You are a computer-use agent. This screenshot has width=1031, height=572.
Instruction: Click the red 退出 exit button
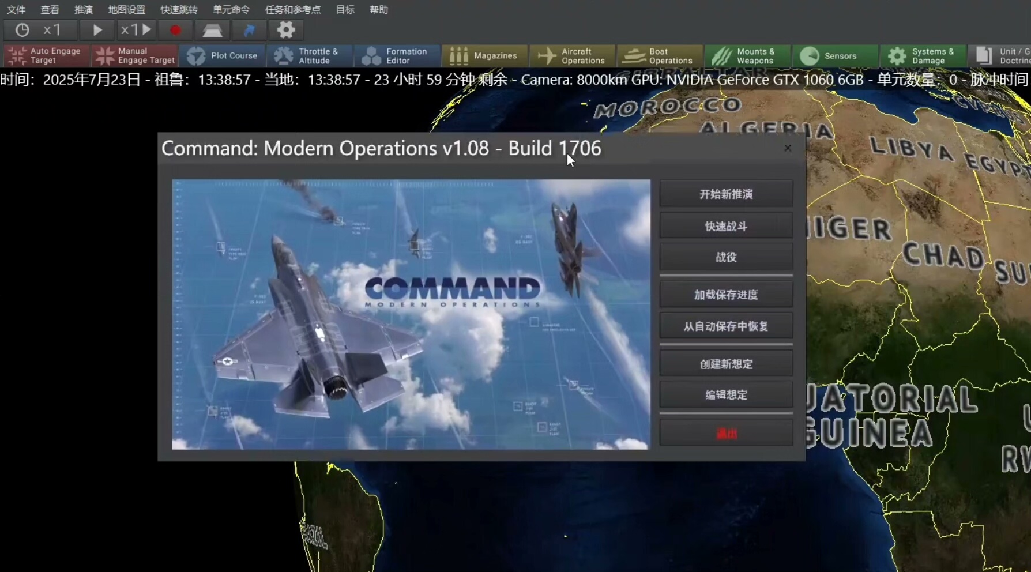[726, 433]
